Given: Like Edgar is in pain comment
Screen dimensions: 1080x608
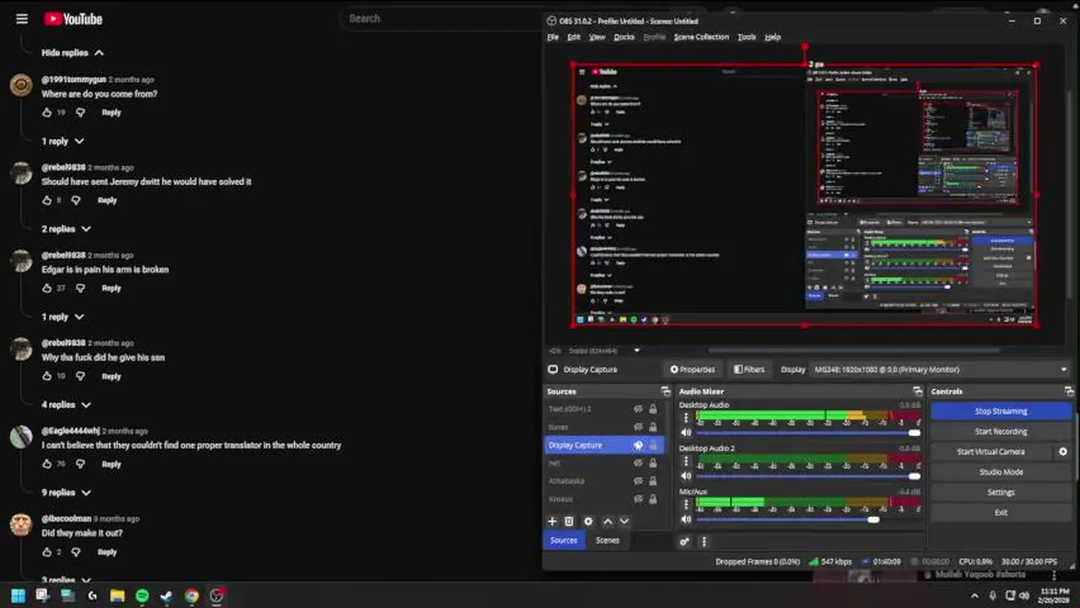Looking at the screenshot, I should tap(46, 288).
